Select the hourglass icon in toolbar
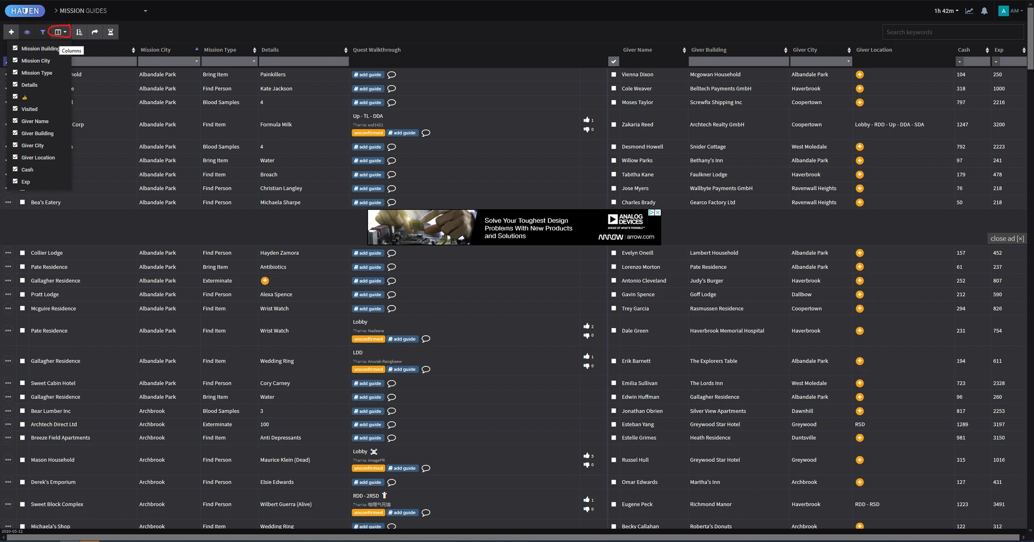 [x=110, y=32]
